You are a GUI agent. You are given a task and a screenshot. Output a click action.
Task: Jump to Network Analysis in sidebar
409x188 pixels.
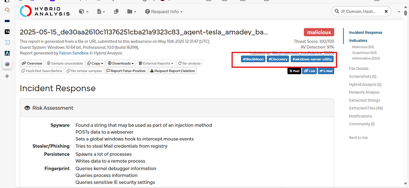coord(365,92)
